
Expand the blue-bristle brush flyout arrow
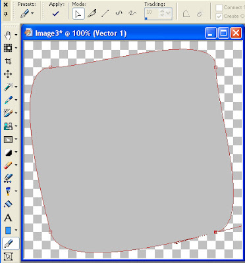point(16,191)
